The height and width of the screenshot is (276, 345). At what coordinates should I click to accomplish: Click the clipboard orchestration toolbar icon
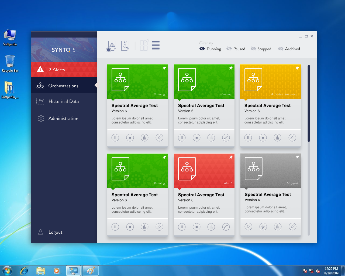pyautogui.click(x=125, y=46)
